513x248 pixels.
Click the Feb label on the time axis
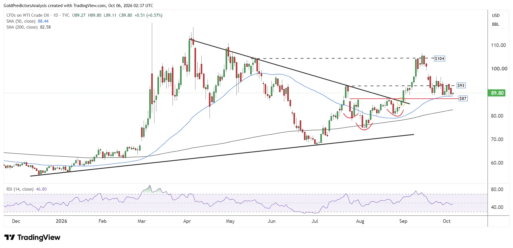[x=102, y=221]
